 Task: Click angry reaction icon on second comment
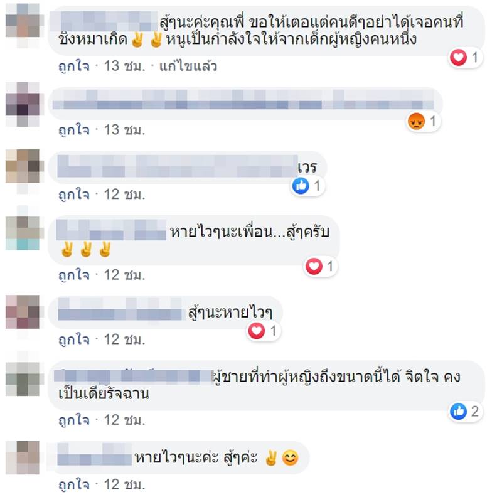(416, 122)
